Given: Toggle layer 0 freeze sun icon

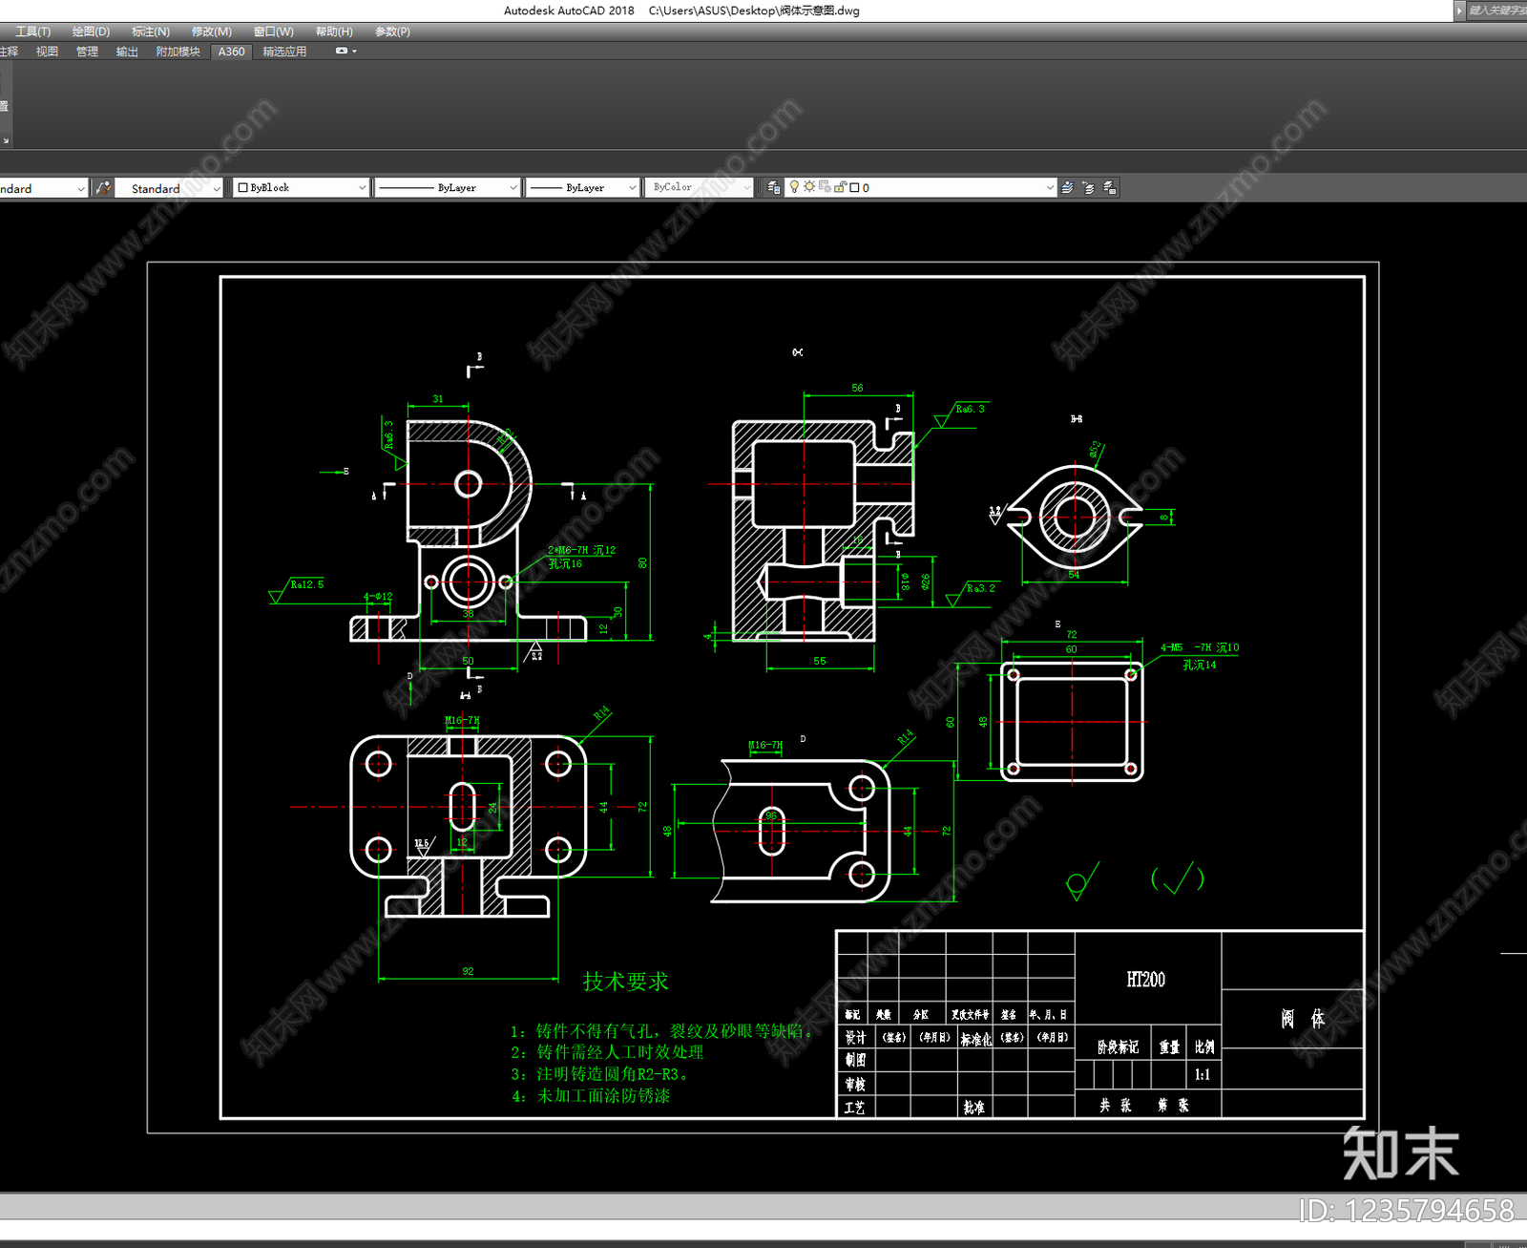Looking at the screenshot, I should tap(809, 187).
